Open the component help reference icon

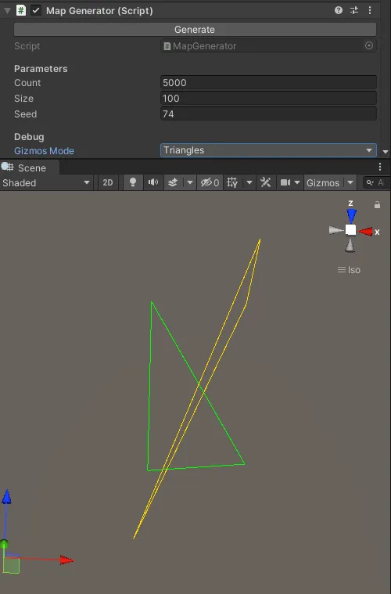(x=339, y=10)
